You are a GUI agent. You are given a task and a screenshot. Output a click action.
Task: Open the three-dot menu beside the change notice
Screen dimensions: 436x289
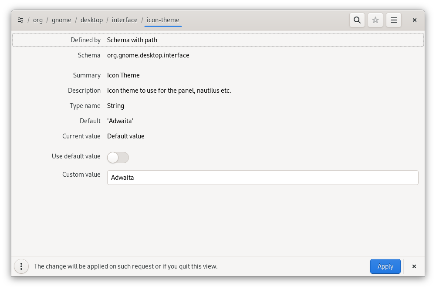pos(21,266)
